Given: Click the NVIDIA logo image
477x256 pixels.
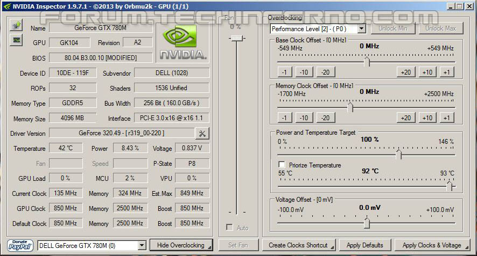Looking at the screenshot, I should pos(183,43).
